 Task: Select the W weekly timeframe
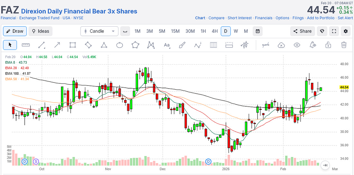(x=236, y=31)
